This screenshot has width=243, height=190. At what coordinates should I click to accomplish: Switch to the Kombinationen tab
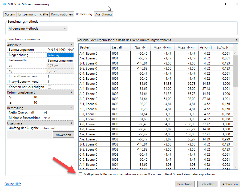(62, 14)
